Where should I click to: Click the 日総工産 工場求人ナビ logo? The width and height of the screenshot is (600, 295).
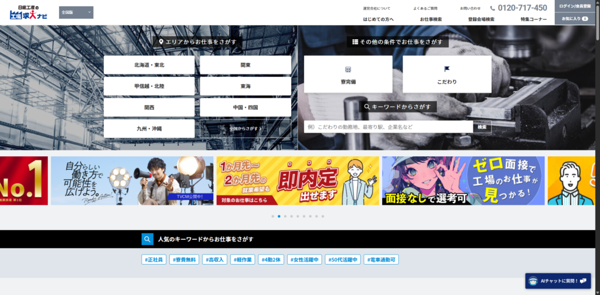(29, 12)
